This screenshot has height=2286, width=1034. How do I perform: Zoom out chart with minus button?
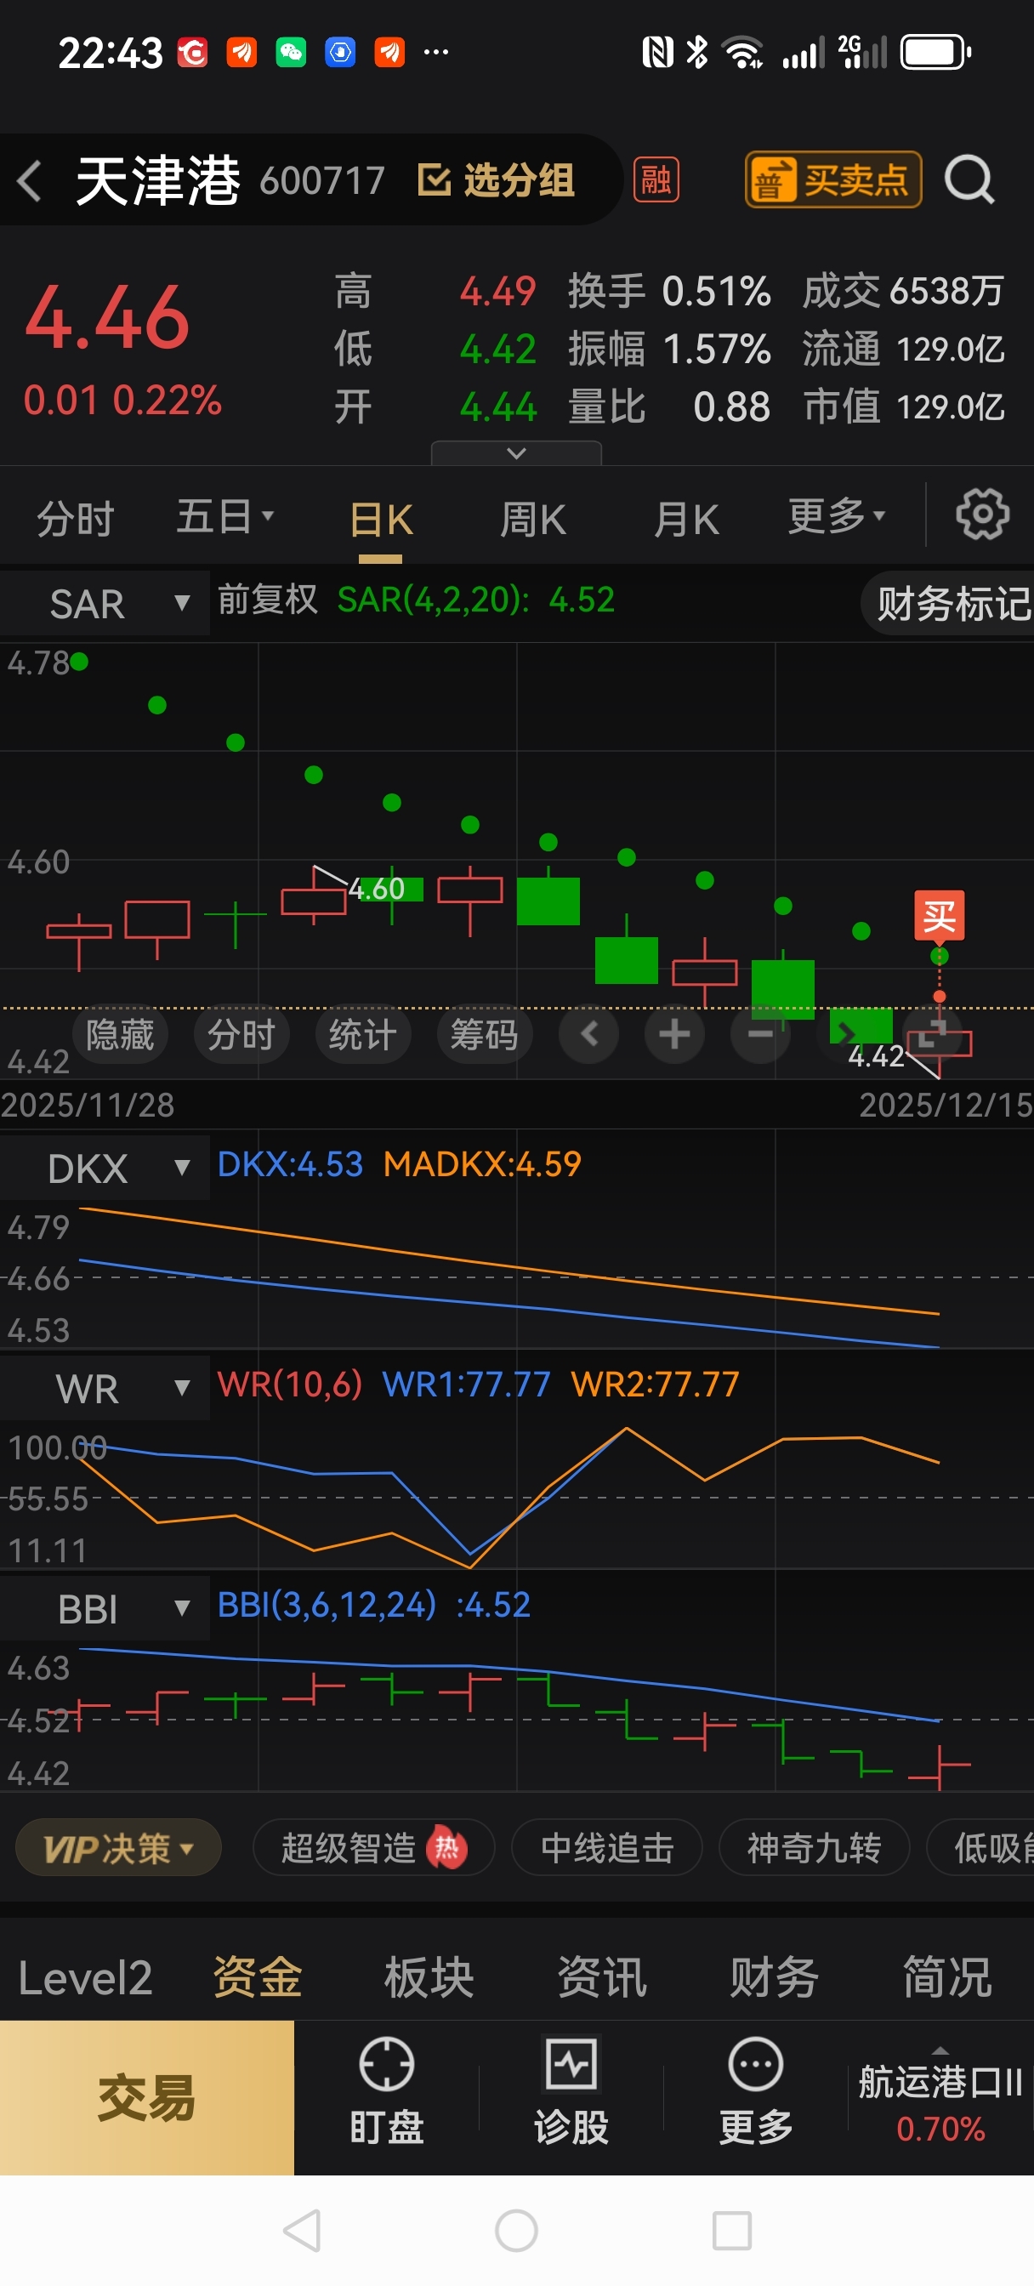[x=759, y=1034]
